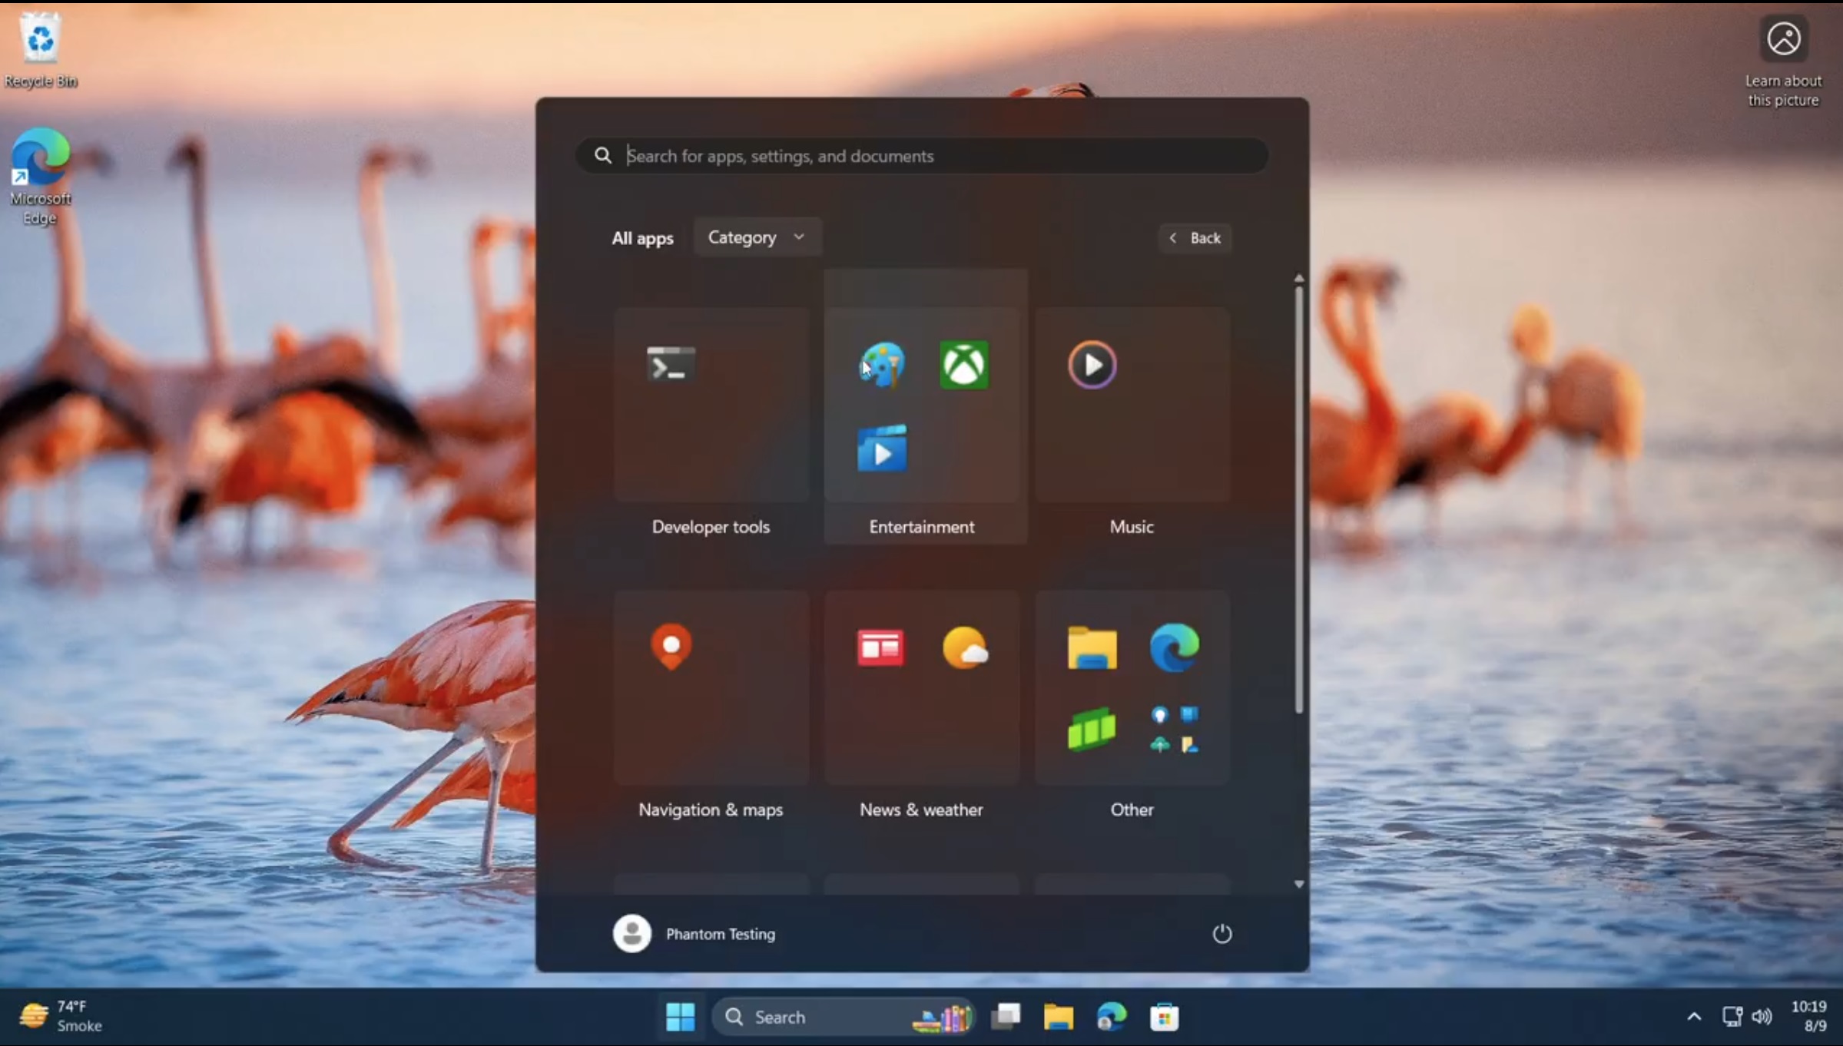This screenshot has height=1046, width=1843.
Task: Open the Other category
Action: click(x=1132, y=704)
